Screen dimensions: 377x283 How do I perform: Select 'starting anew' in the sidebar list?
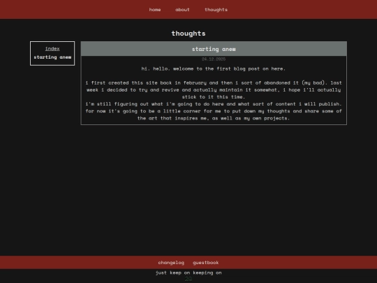point(52,57)
